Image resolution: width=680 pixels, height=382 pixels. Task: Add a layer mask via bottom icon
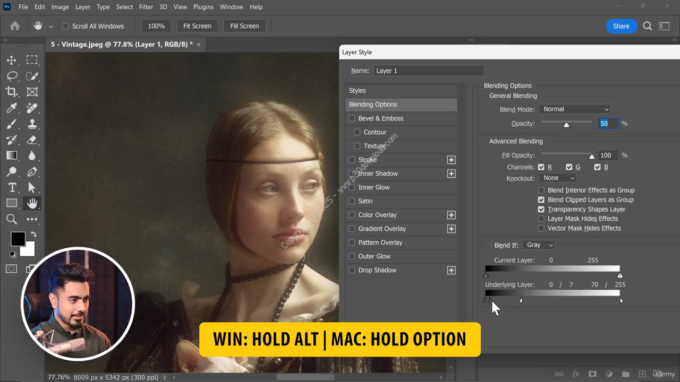(x=592, y=374)
